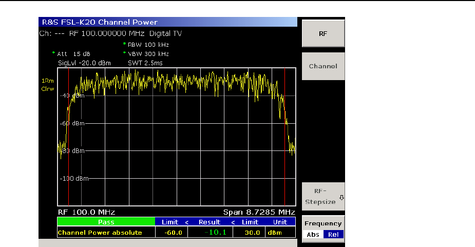Click the -60 dBm axis label
The width and height of the screenshot is (475, 247).
tap(72, 123)
